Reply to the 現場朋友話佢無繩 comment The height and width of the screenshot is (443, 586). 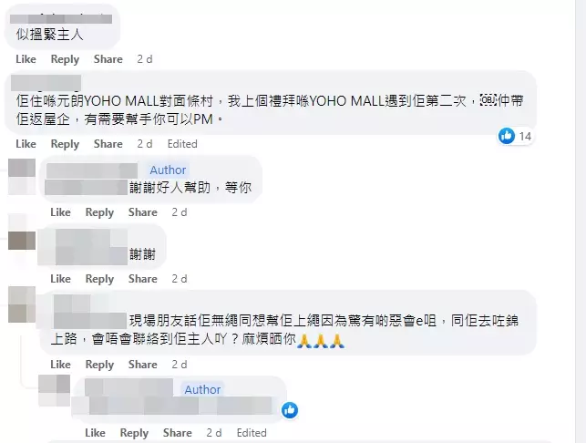(99, 365)
